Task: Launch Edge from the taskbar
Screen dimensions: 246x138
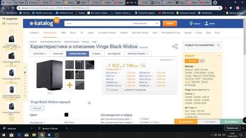Action: pos(19,135)
